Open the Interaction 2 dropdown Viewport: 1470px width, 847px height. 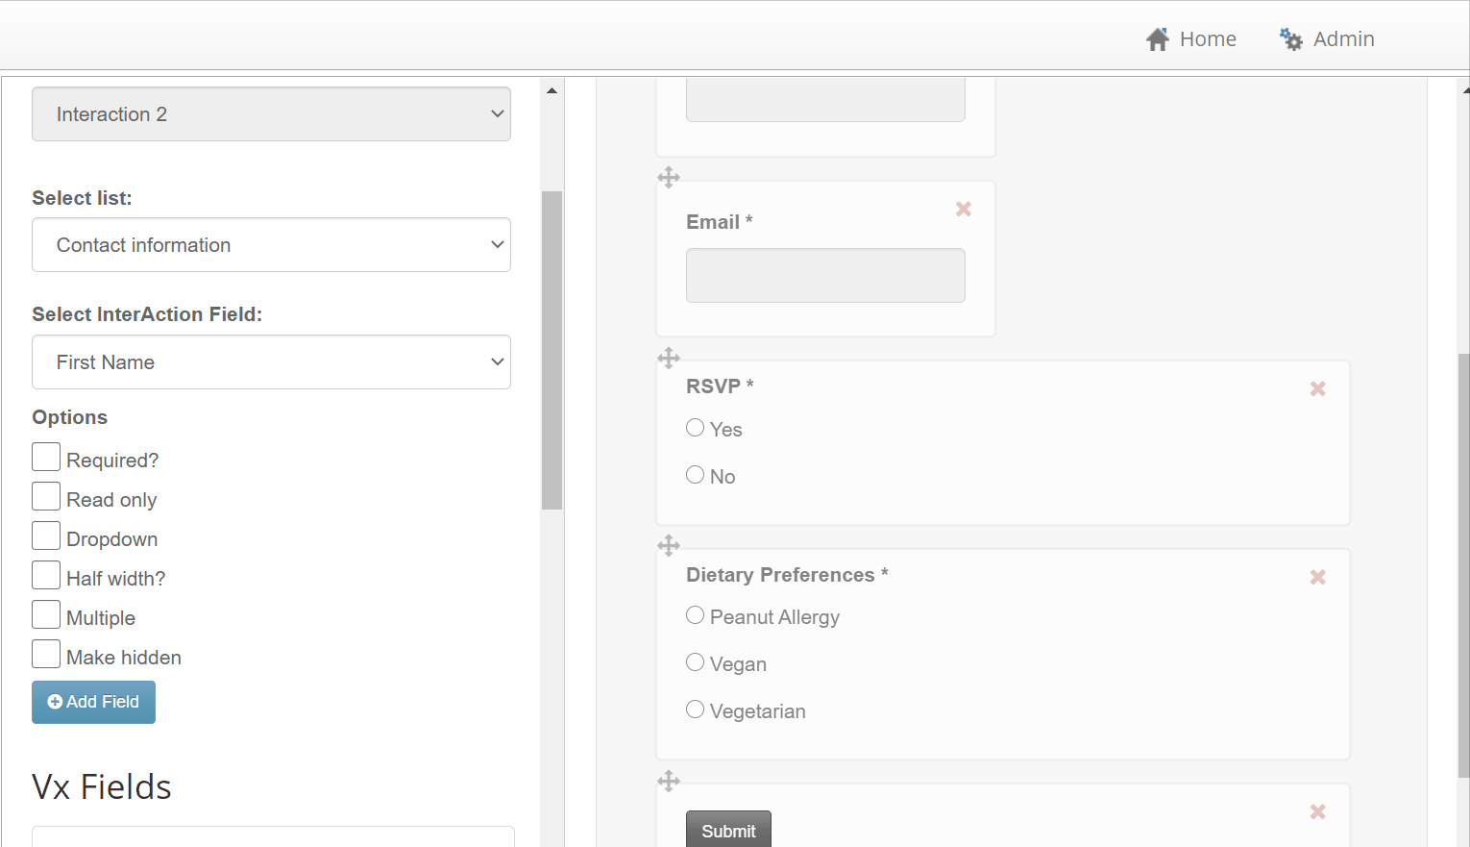271,114
